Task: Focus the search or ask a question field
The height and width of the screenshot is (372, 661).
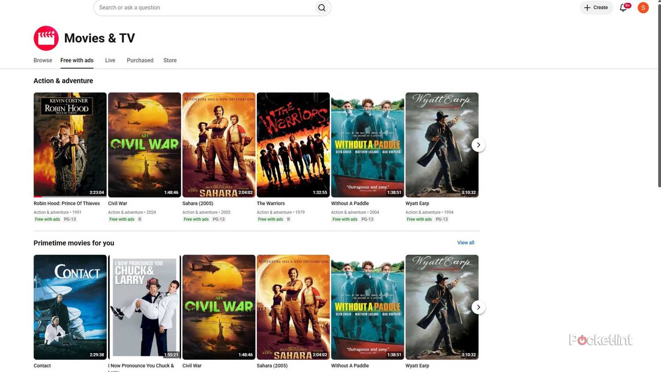Action: tap(205, 7)
